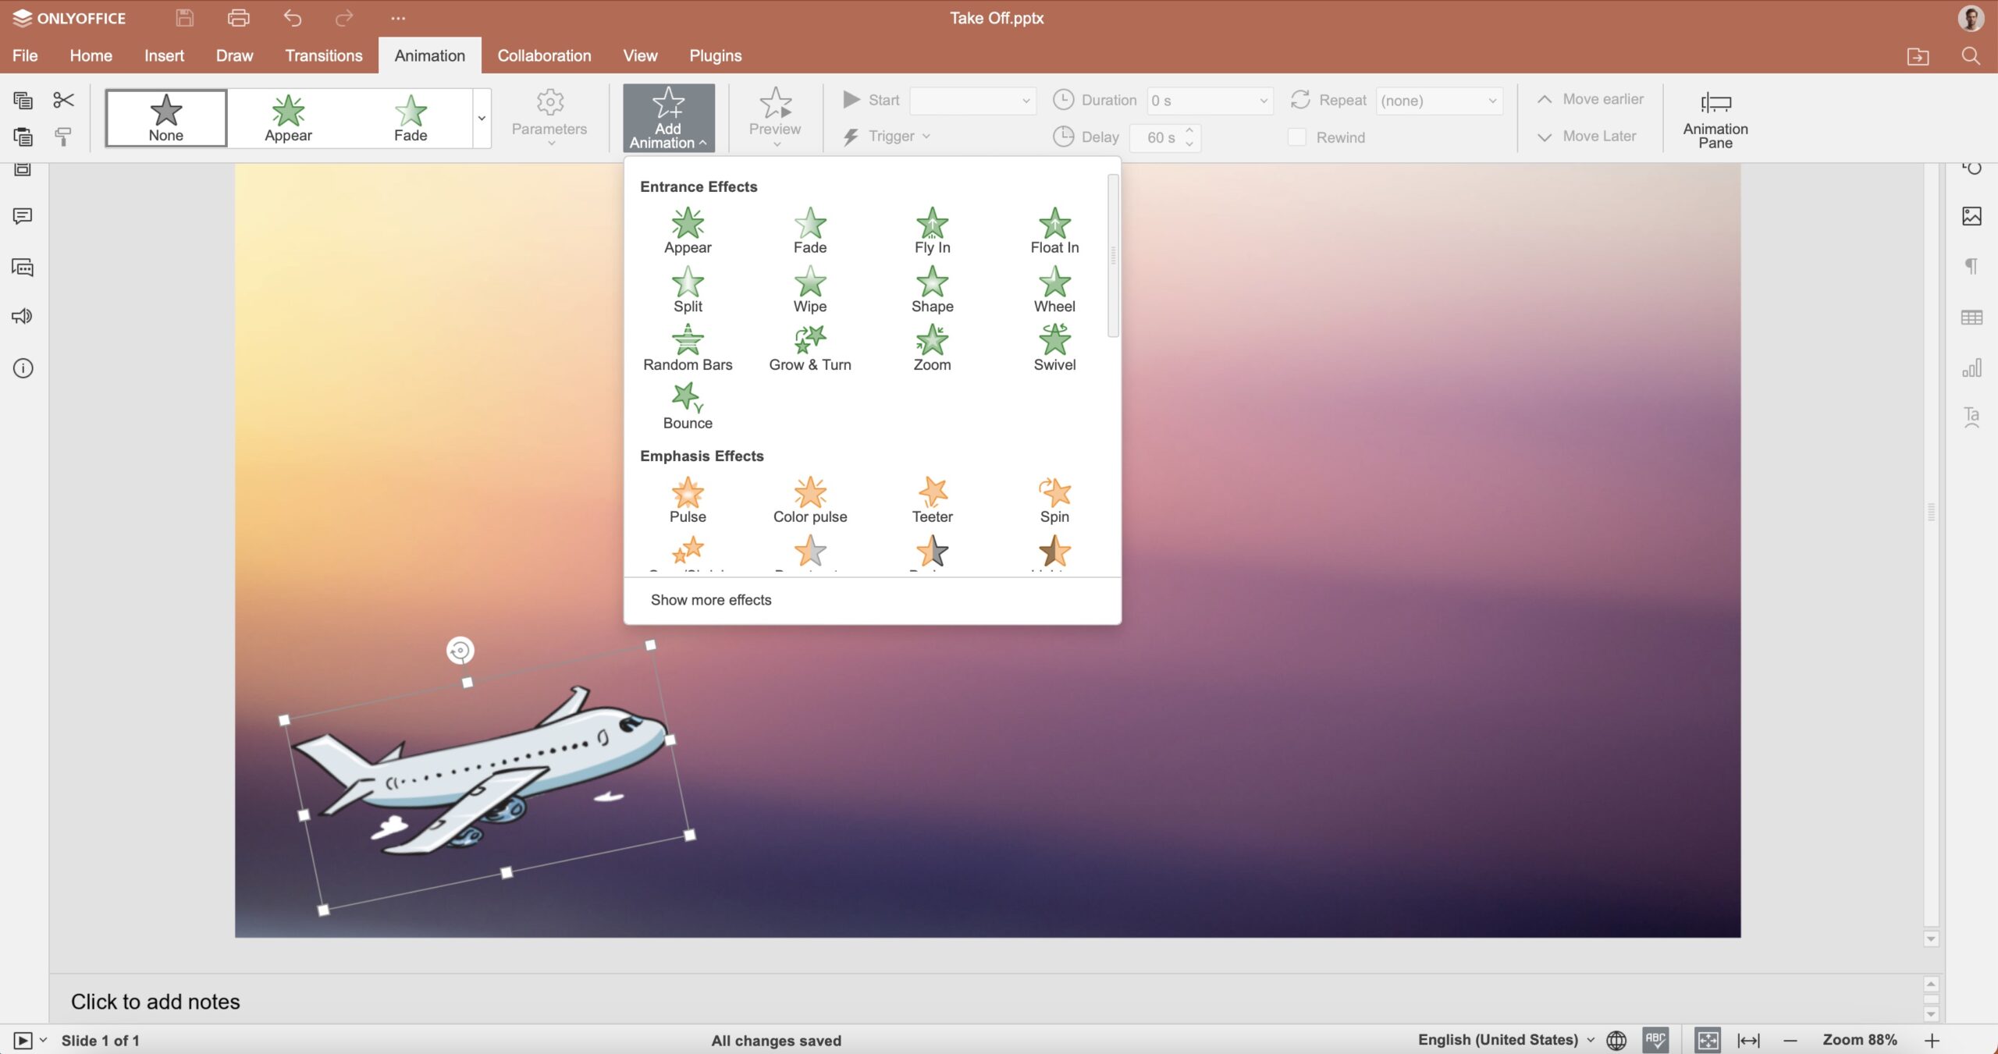The width and height of the screenshot is (1998, 1054).
Task: Click the Delay input field
Action: coord(1156,137)
